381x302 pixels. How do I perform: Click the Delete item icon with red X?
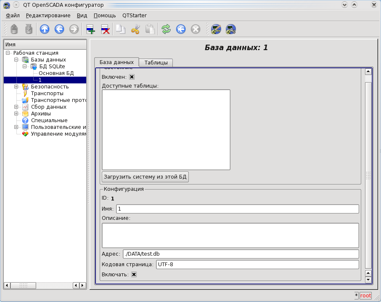105,29
